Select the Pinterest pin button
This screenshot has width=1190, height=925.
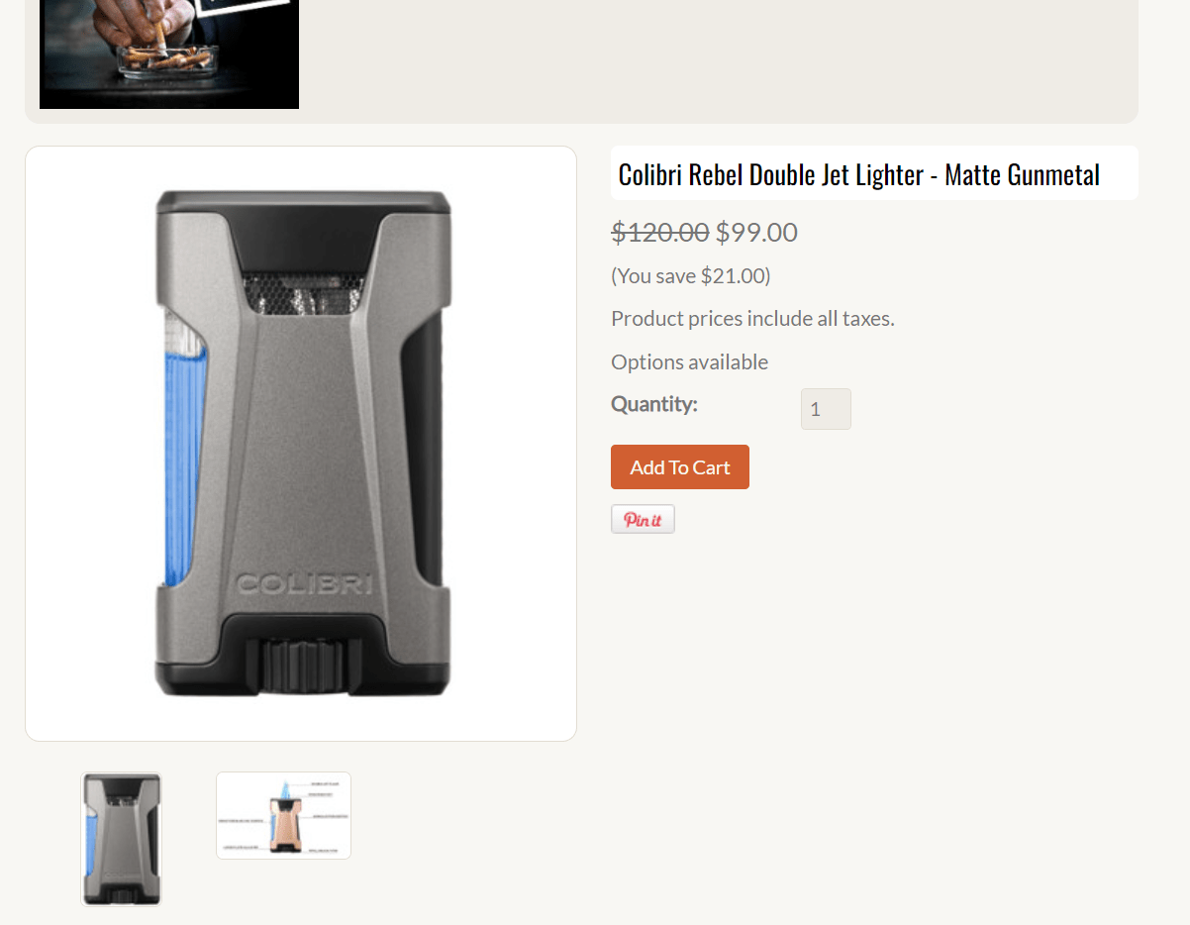(x=642, y=518)
